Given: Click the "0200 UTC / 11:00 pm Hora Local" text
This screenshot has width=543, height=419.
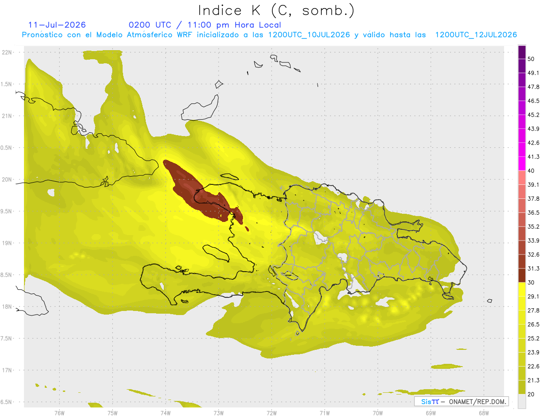Looking at the screenshot, I should 205,25.
